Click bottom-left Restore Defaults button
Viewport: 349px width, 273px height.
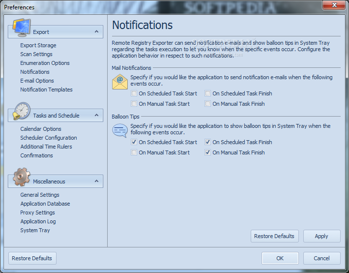click(32, 258)
